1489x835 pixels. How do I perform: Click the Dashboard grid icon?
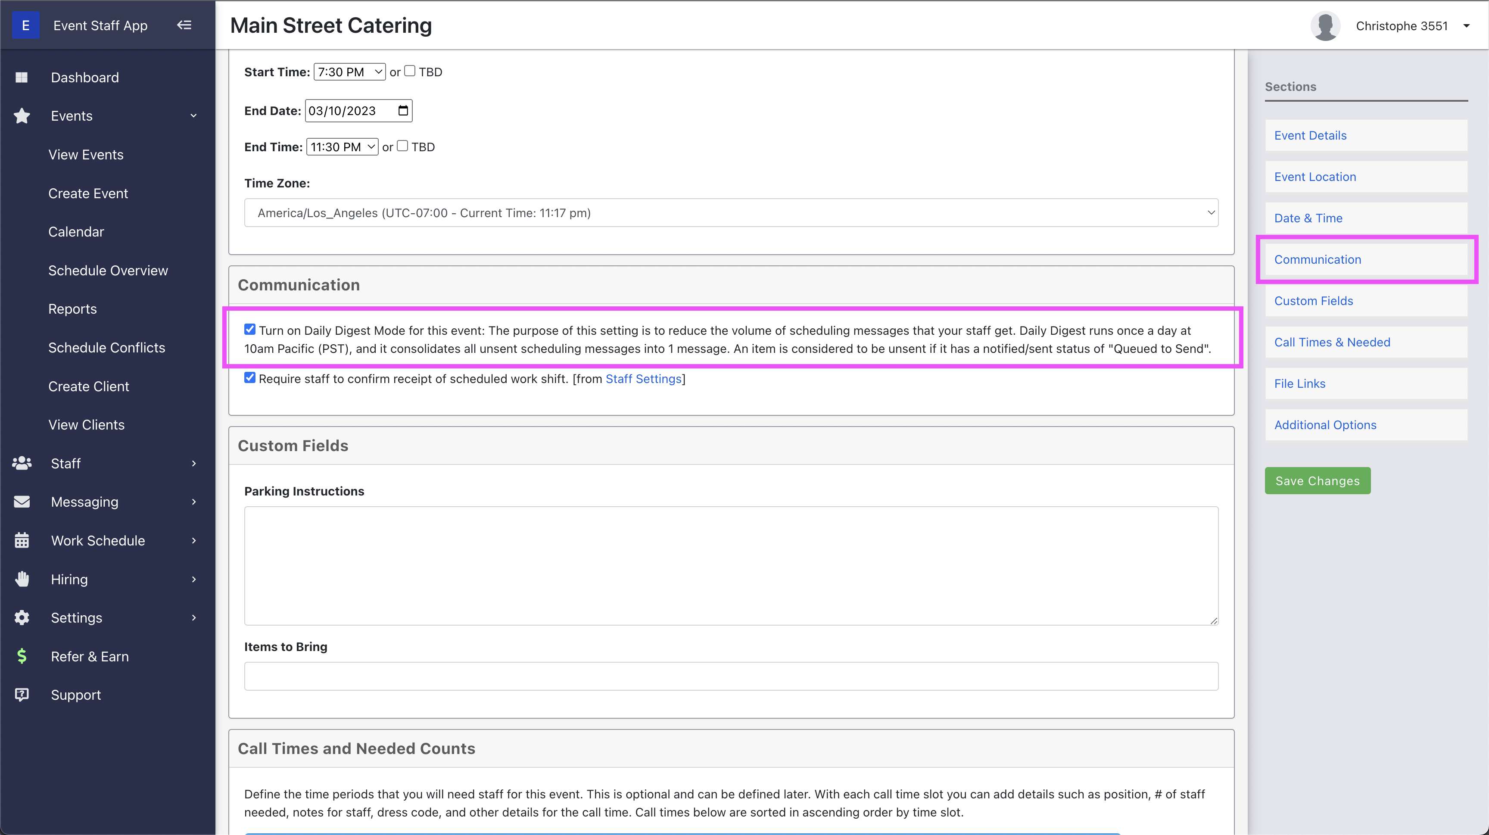pyautogui.click(x=22, y=78)
